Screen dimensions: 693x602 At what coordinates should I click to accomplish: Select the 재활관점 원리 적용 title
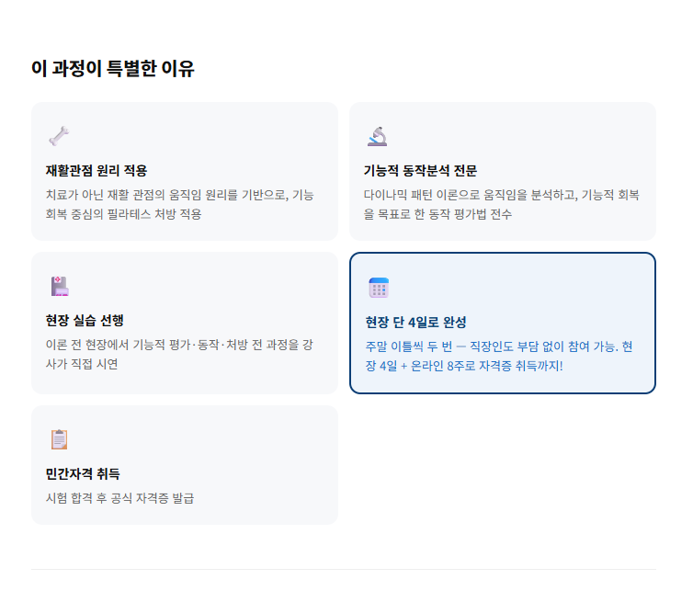(x=97, y=171)
